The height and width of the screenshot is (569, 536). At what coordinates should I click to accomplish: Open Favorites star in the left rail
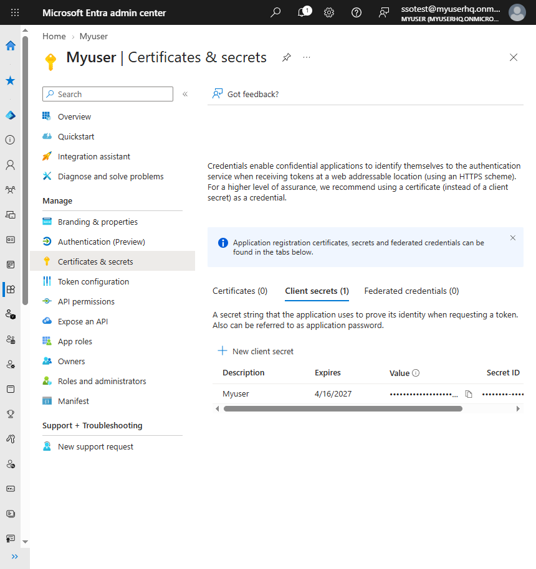[11, 80]
